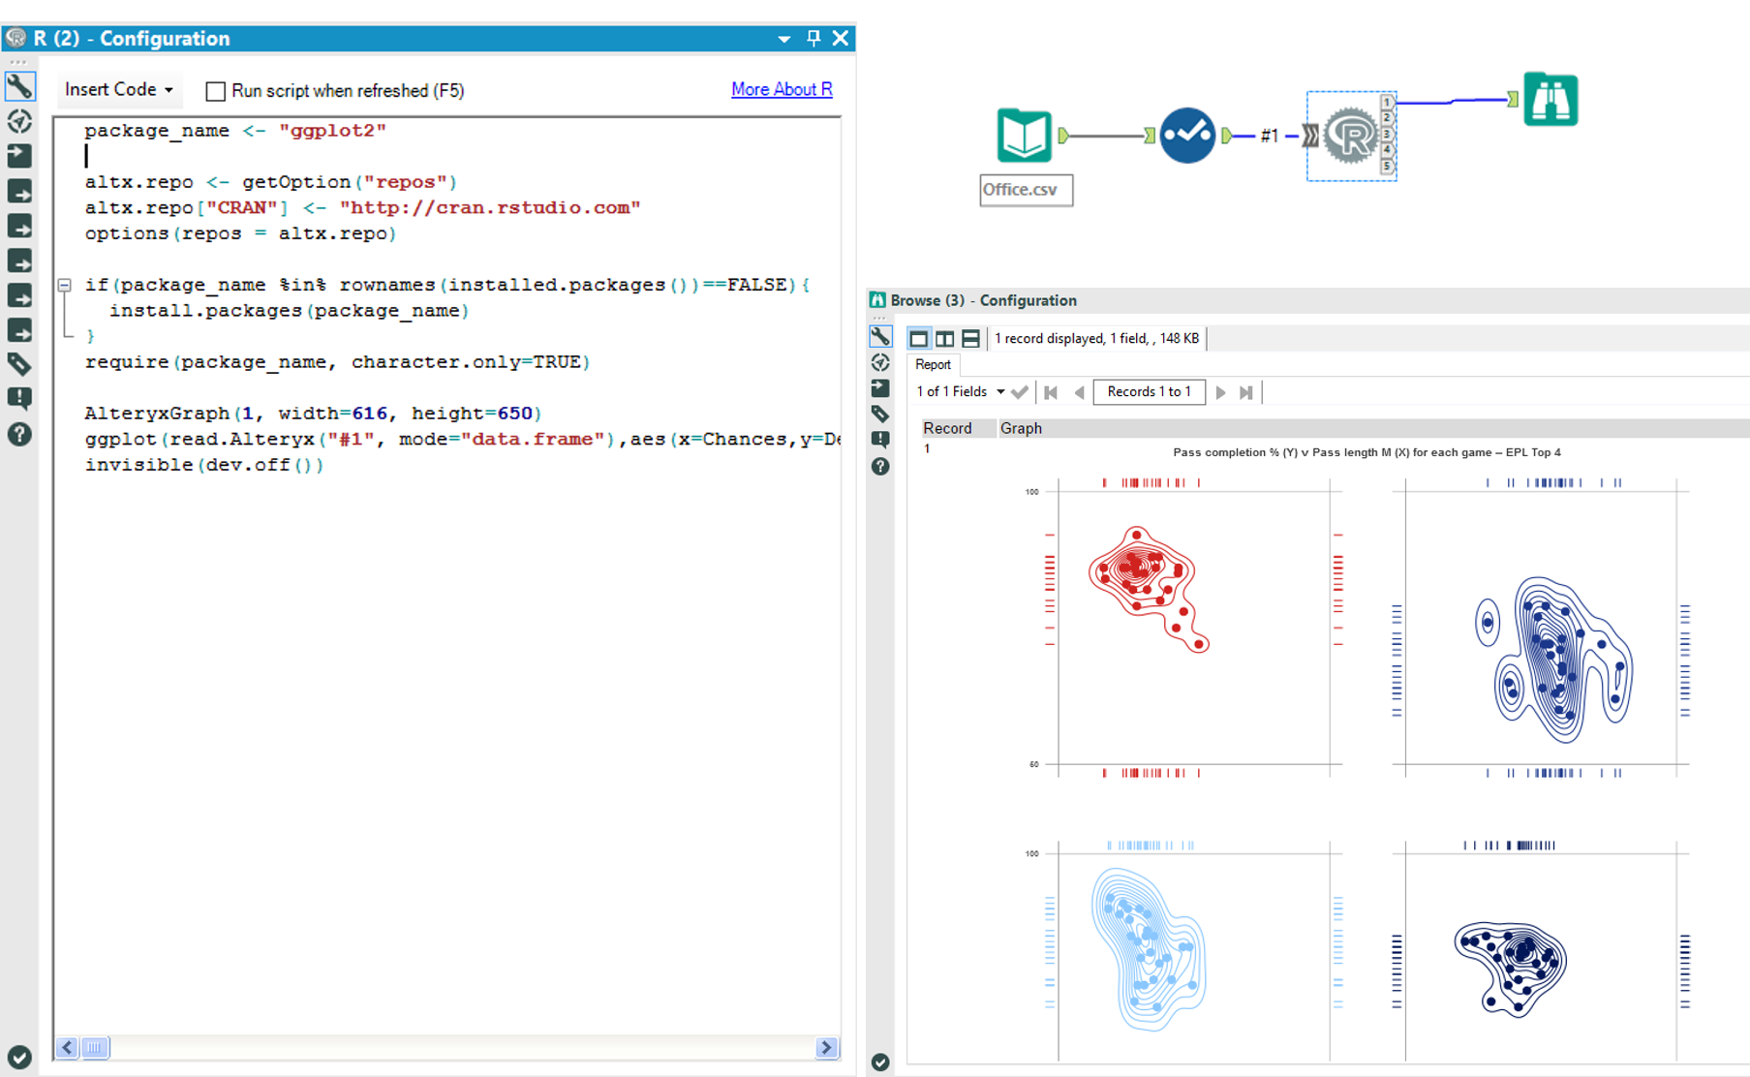Click the code editor scroll-right arrow
This screenshot has width=1750, height=1077.
[826, 1047]
